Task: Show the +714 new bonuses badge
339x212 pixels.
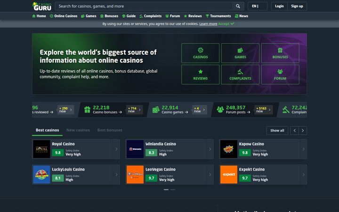Action: 135,110
